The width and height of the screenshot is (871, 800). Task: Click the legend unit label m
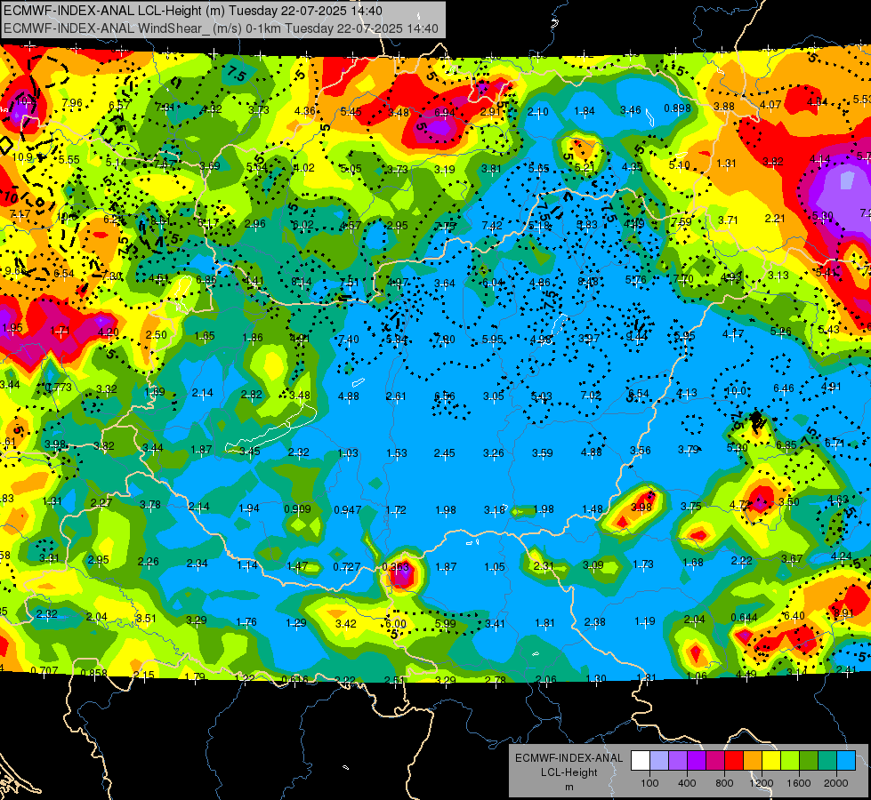[569, 788]
